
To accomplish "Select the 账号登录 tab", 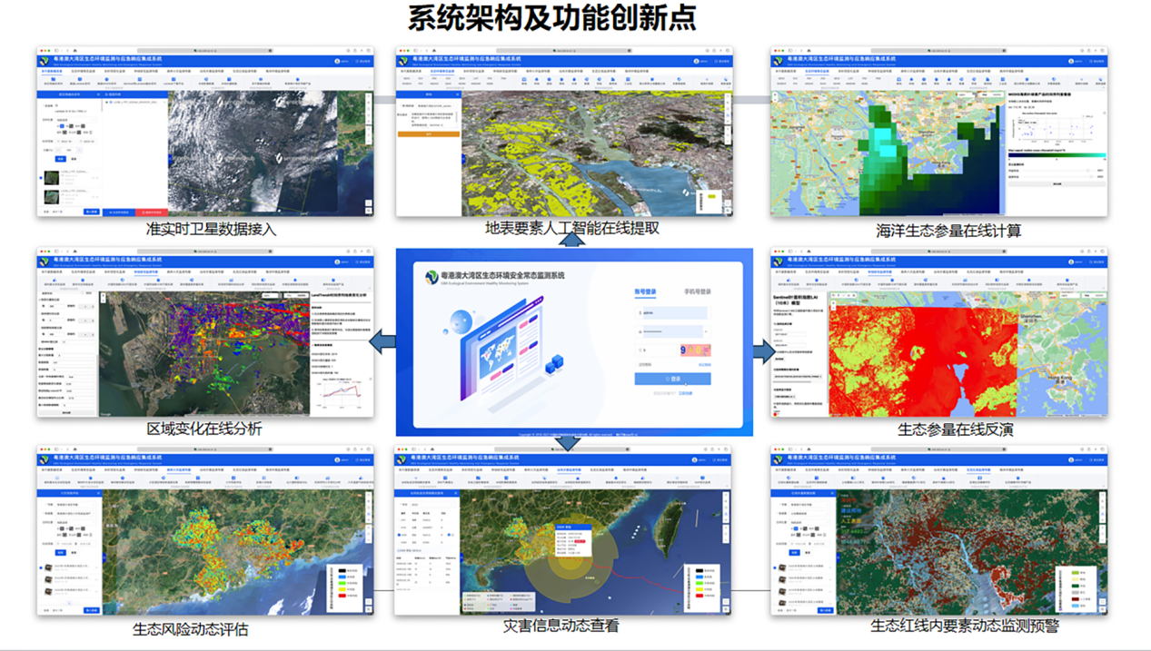I will coord(647,292).
